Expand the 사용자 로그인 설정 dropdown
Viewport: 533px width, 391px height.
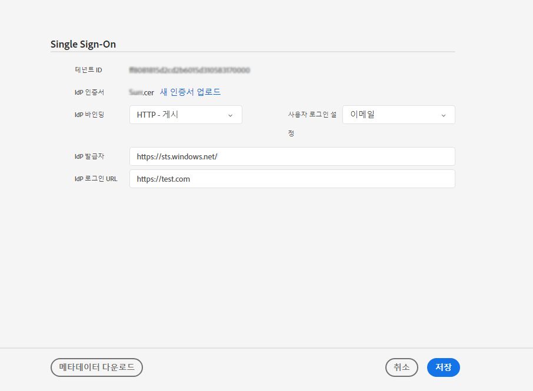click(399, 115)
